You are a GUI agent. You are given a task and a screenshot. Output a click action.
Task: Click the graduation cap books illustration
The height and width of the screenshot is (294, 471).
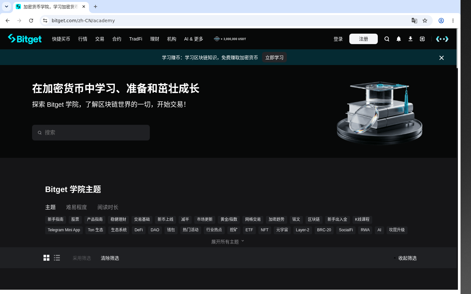tap(380, 113)
